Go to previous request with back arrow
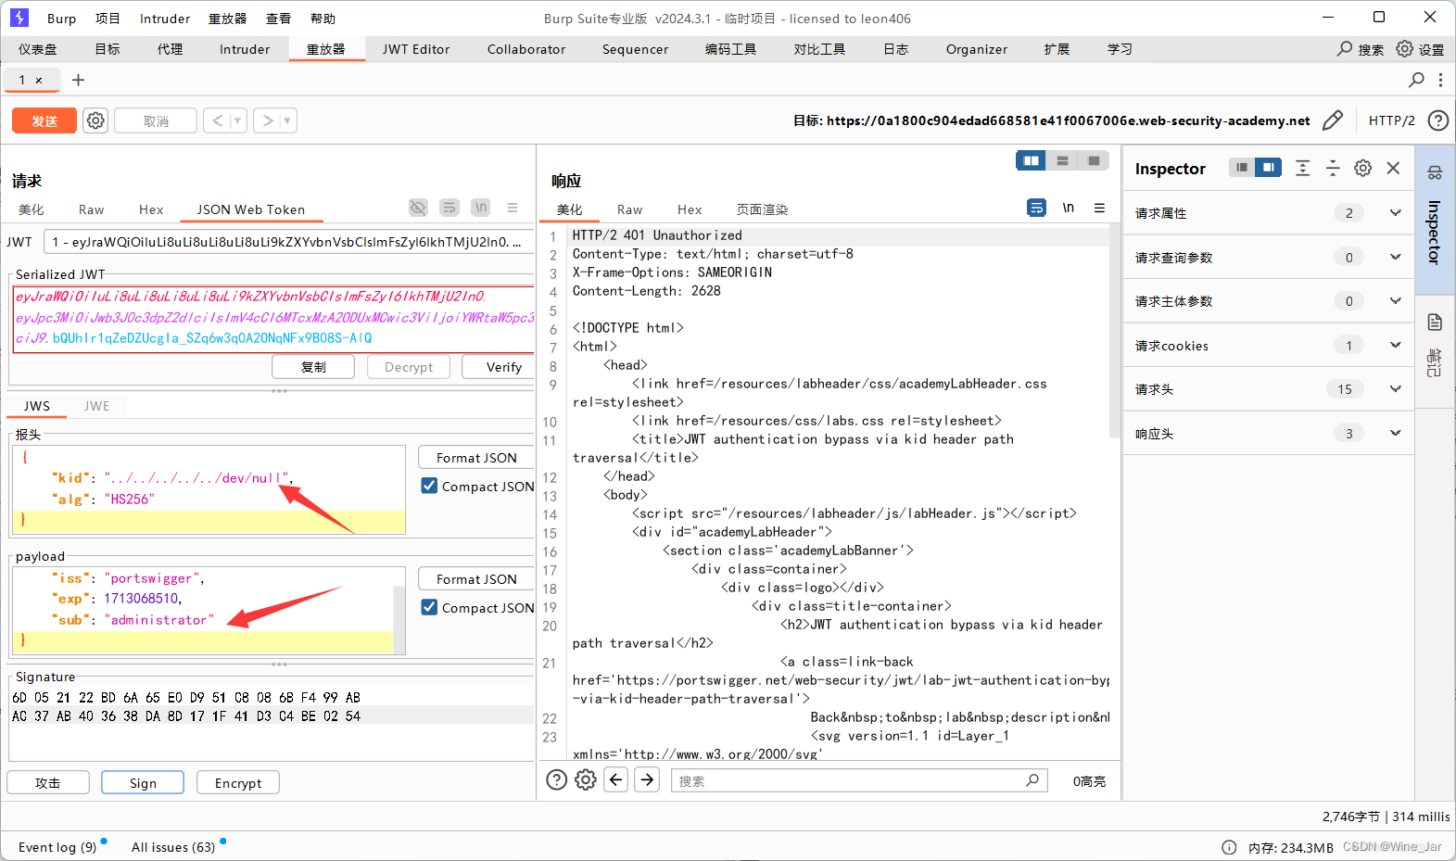The height and width of the screenshot is (861, 1456). [x=218, y=120]
